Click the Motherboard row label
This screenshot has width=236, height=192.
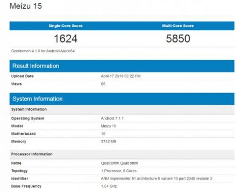[x=23, y=134]
